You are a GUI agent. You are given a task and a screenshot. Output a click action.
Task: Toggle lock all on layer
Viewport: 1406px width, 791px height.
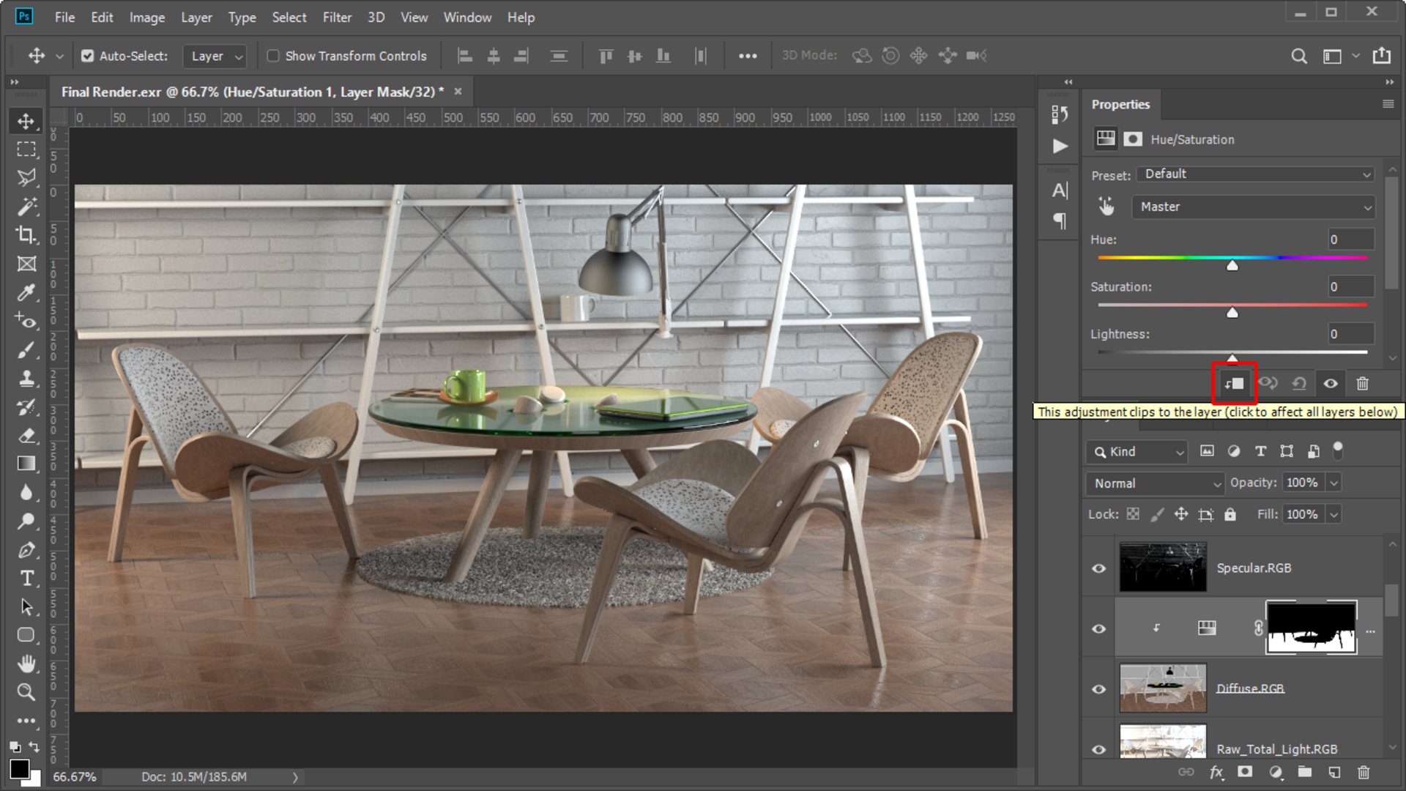coord(1230,514)
